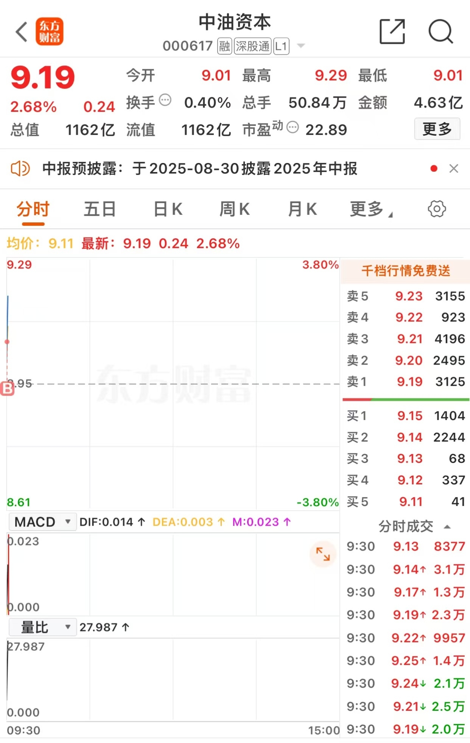Tap the 千档行情免费送 banner

[406, 271]
